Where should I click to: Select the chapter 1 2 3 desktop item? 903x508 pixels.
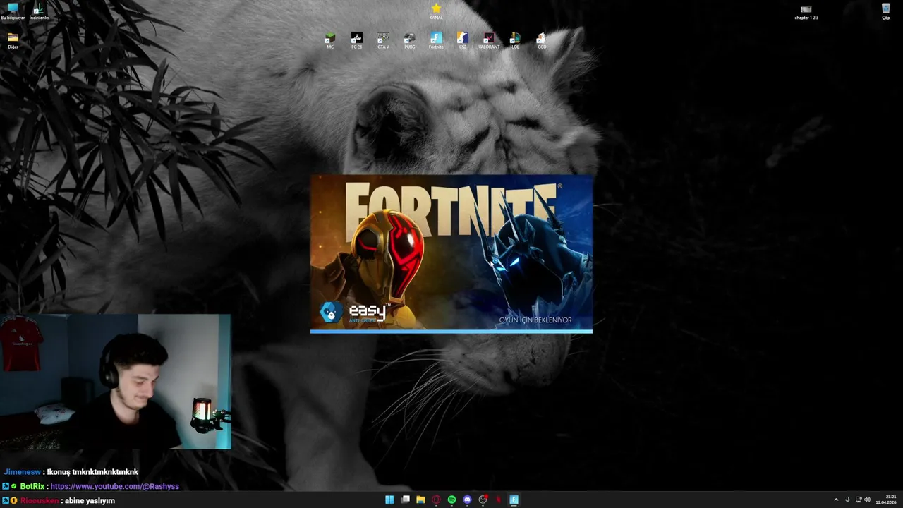coord(806,12)
